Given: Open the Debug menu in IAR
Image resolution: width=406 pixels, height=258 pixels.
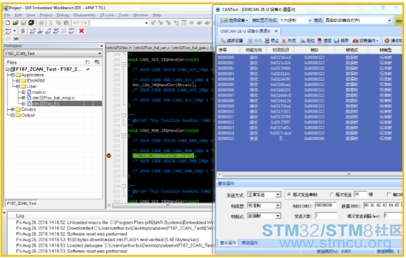Looking at the screenshot, I should pos(62,15).
